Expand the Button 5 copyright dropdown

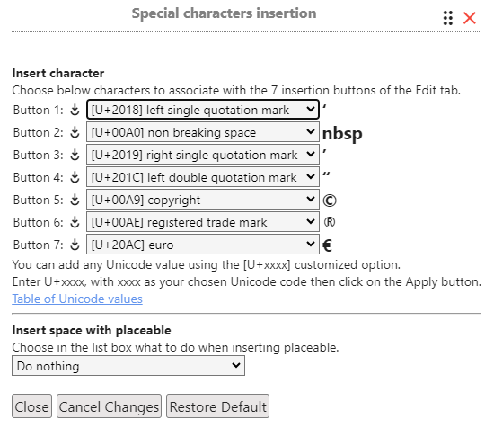pos(203,200)
